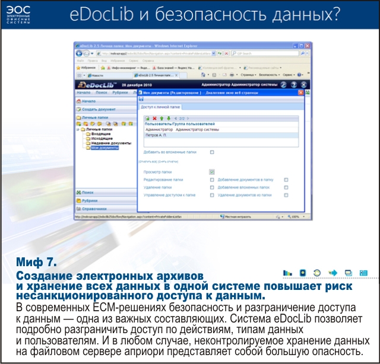Enable the Удаление папки checkbox
Viewport: 380px width, 364px height.
(212, 187)
